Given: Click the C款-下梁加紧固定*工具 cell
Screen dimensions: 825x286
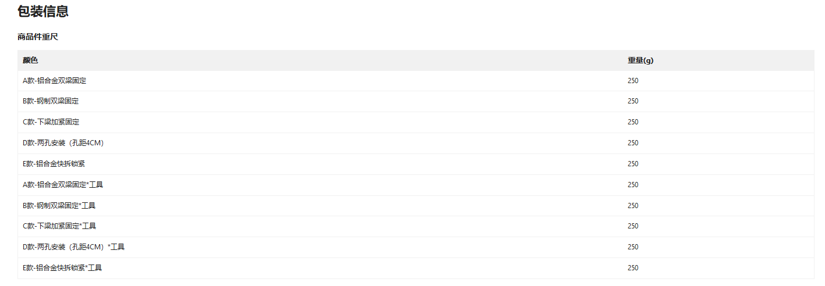Looking at the screenshot, I should 59,226.
